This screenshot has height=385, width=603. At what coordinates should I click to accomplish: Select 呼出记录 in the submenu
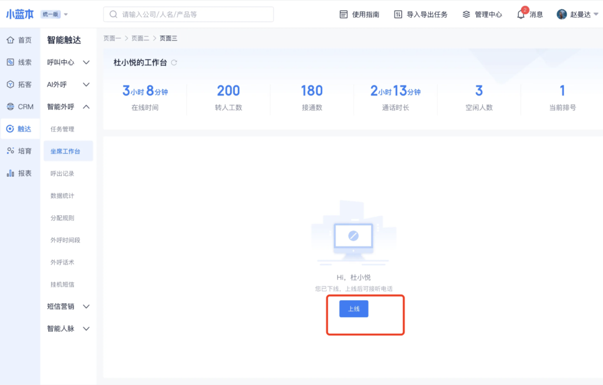pos(62,173)
